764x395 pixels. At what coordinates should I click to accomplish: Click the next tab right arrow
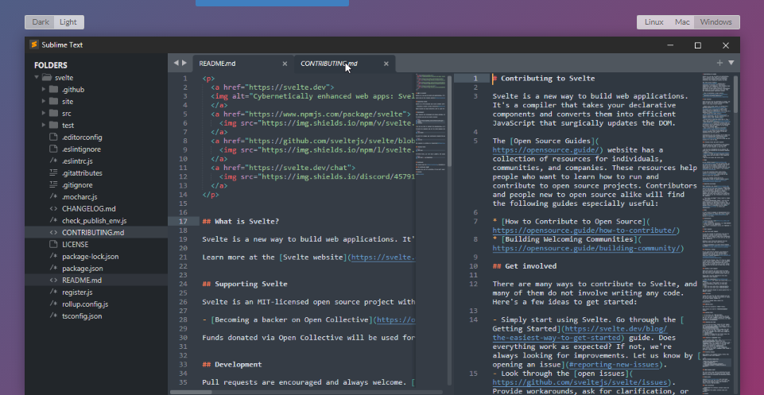click(184, 63)
